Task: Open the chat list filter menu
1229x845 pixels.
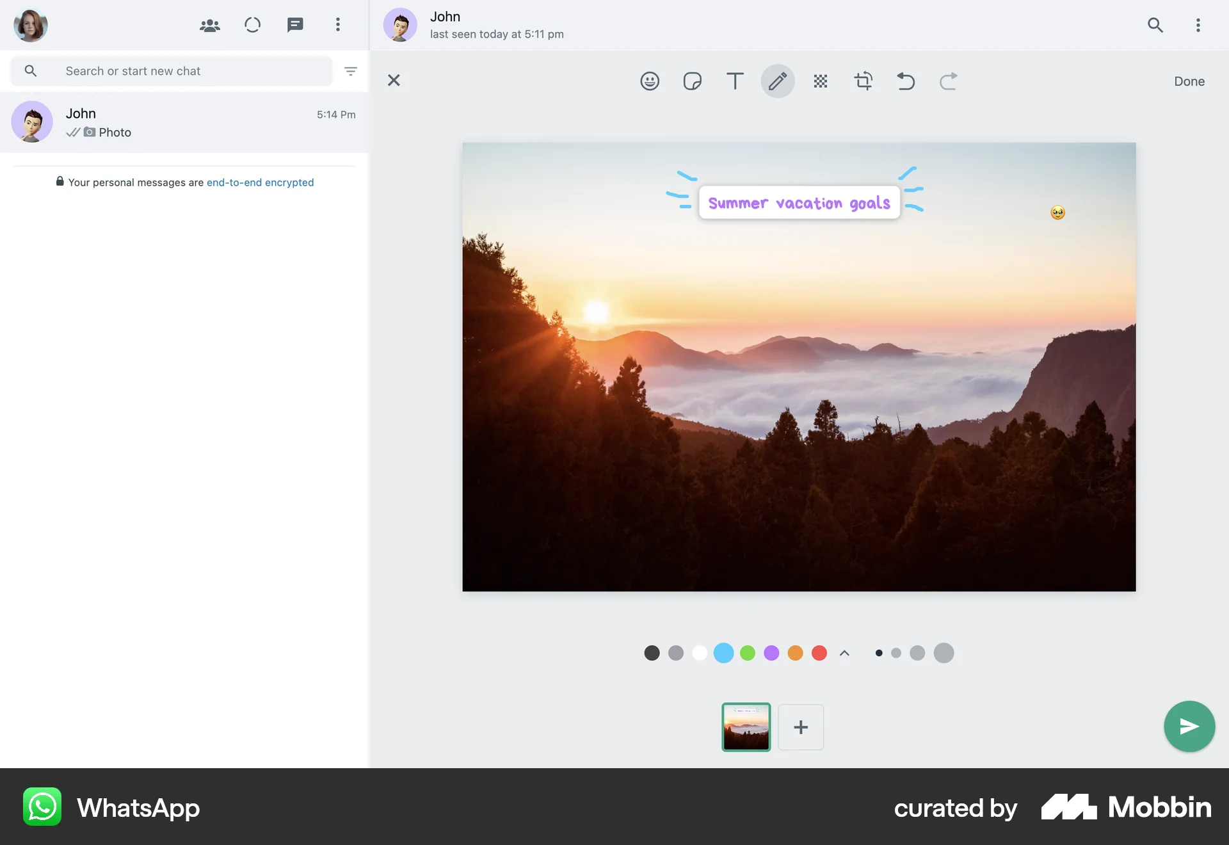Action: [351, 71]
